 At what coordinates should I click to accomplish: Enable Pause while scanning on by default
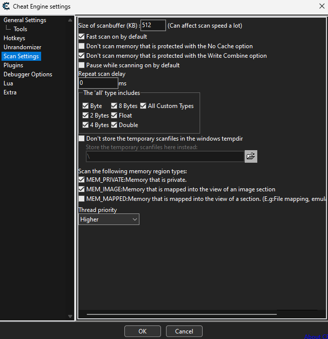pyautogui.click(x=82, y=65)
